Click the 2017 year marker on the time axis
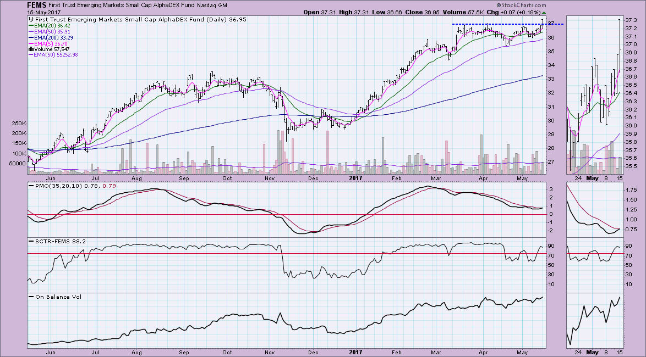 (x=356, y=178)
